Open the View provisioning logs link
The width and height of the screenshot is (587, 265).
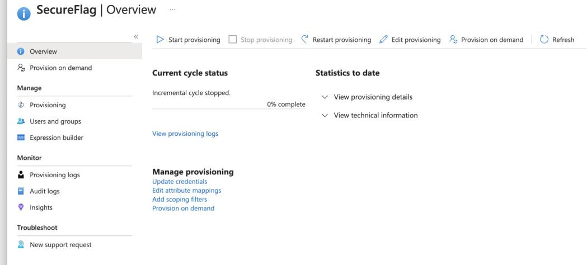(x=185, y=134)
